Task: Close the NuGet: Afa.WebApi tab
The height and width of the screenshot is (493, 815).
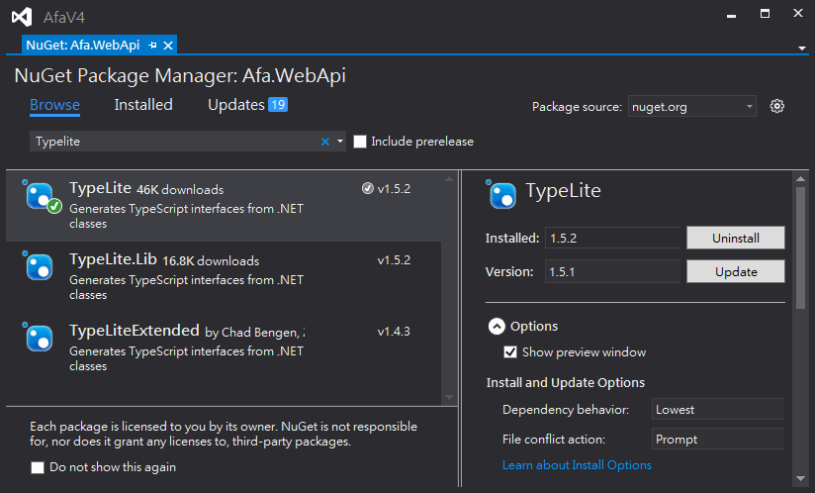Action: point(168,46)
